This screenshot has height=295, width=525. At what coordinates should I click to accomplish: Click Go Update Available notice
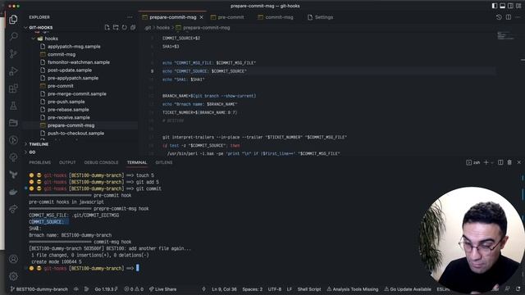coord(408,289)
